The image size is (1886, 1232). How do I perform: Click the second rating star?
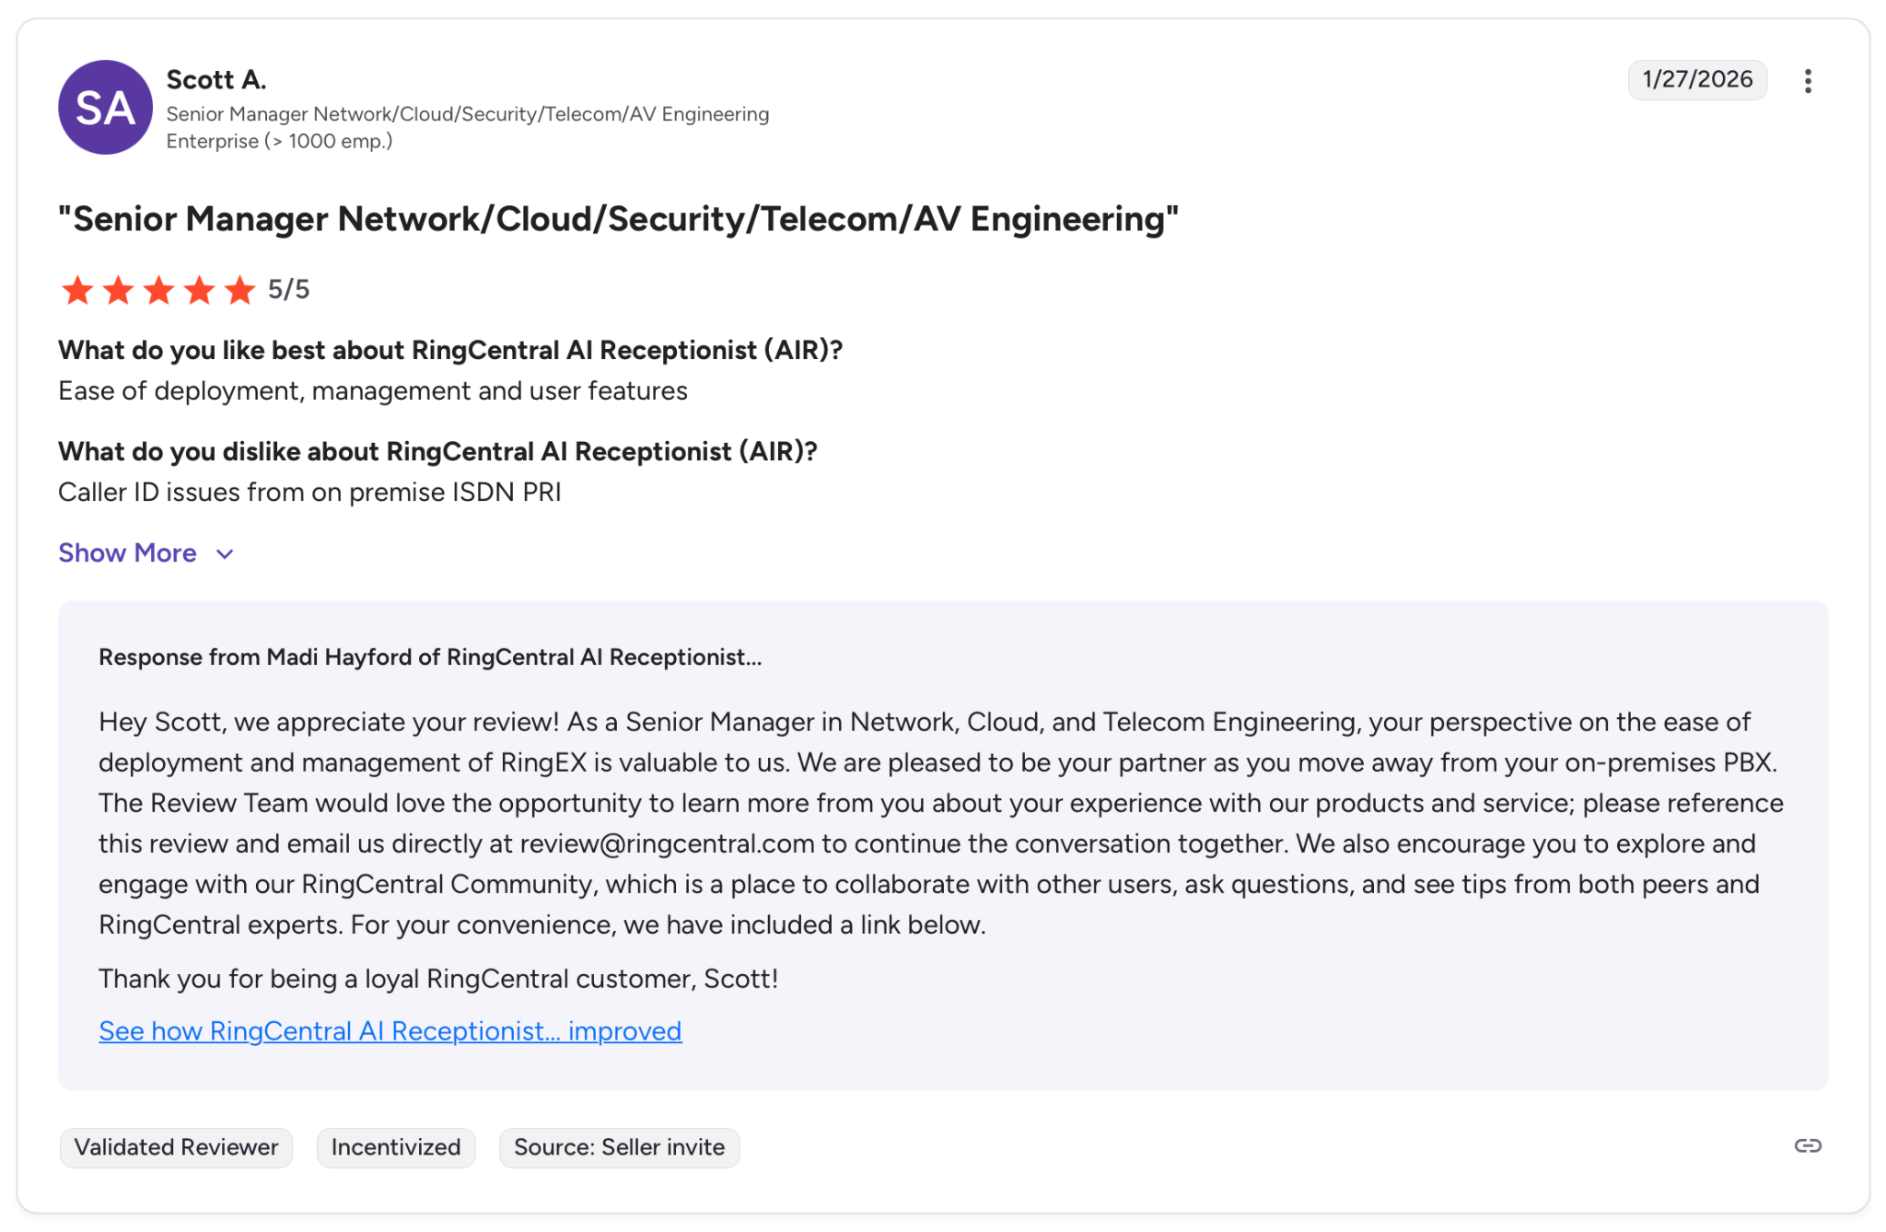tap(118, 290)
